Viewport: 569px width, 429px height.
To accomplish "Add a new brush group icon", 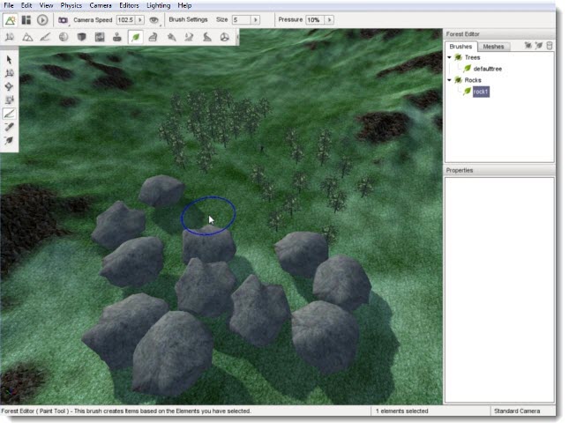I will [528, 45].
